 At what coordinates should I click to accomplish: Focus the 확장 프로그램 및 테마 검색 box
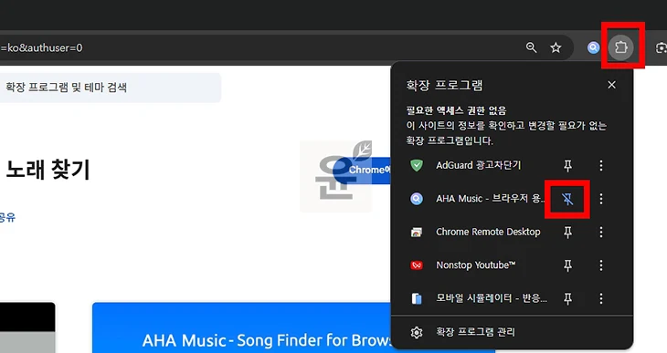pos(110,88)
